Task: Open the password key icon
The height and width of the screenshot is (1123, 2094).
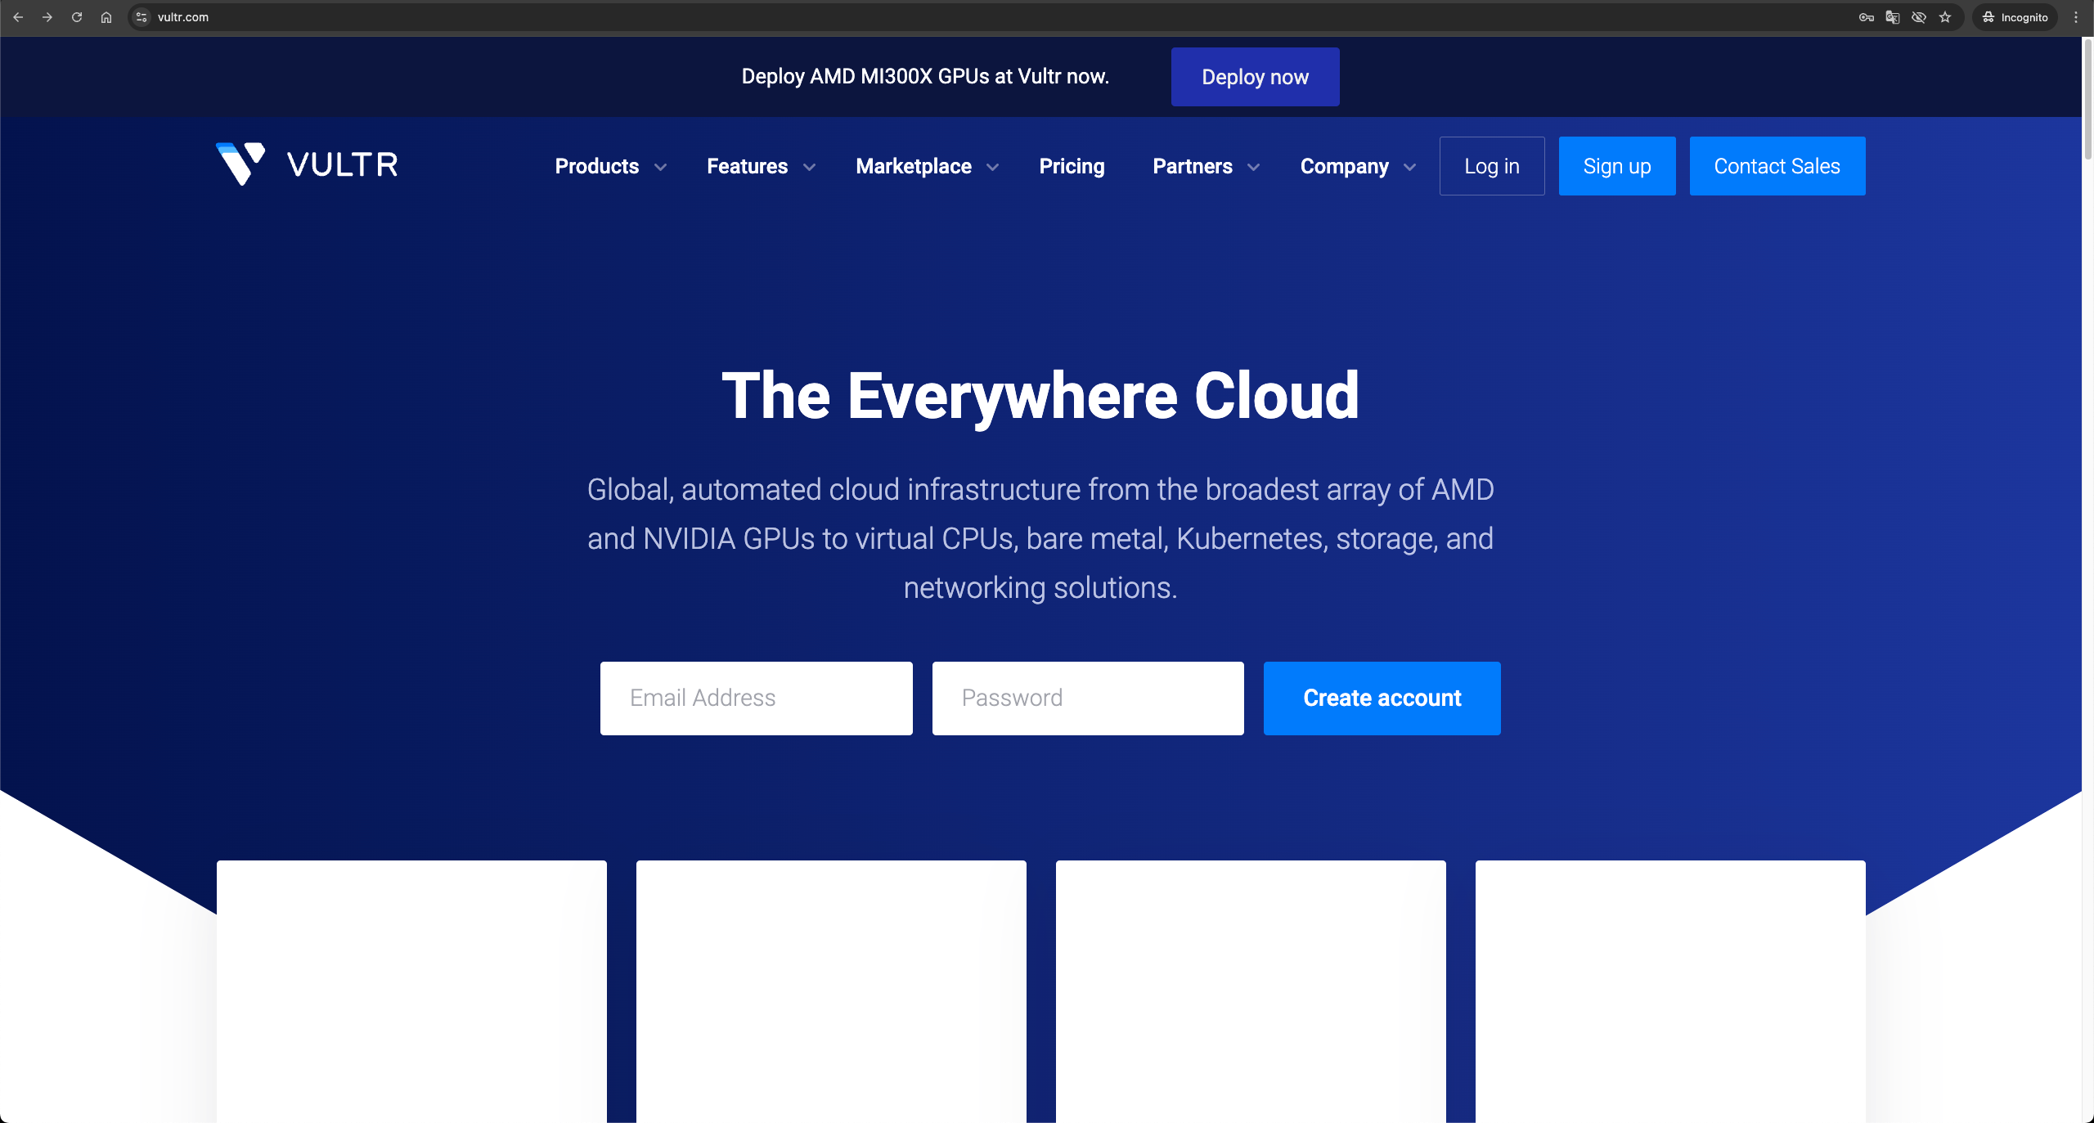Action: pos(1867,17)
